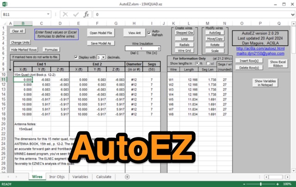Click the Change Units button
This screenshot has height=187, width=296.
(x=20, y=43)
